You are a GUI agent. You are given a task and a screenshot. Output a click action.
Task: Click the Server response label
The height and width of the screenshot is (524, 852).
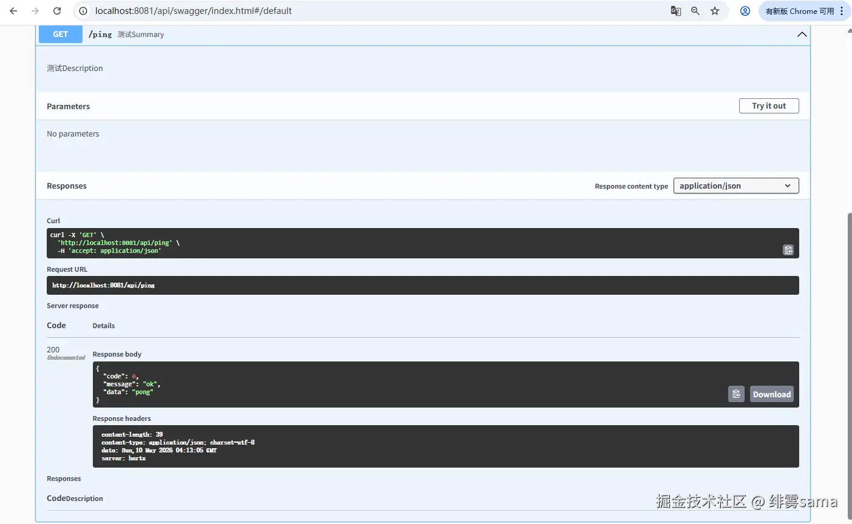(73, 306)
